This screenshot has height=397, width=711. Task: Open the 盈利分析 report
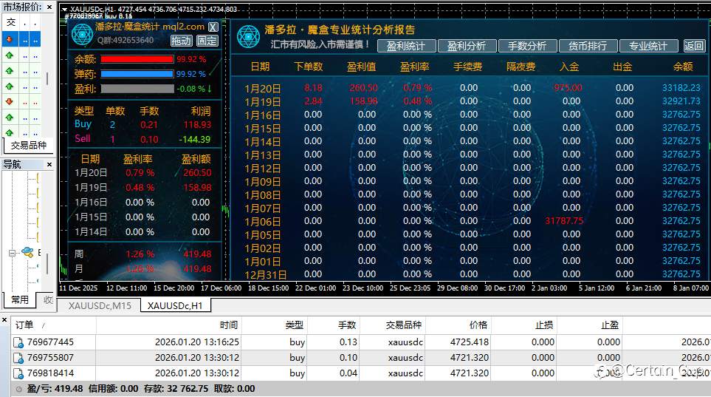click(466, 46)
